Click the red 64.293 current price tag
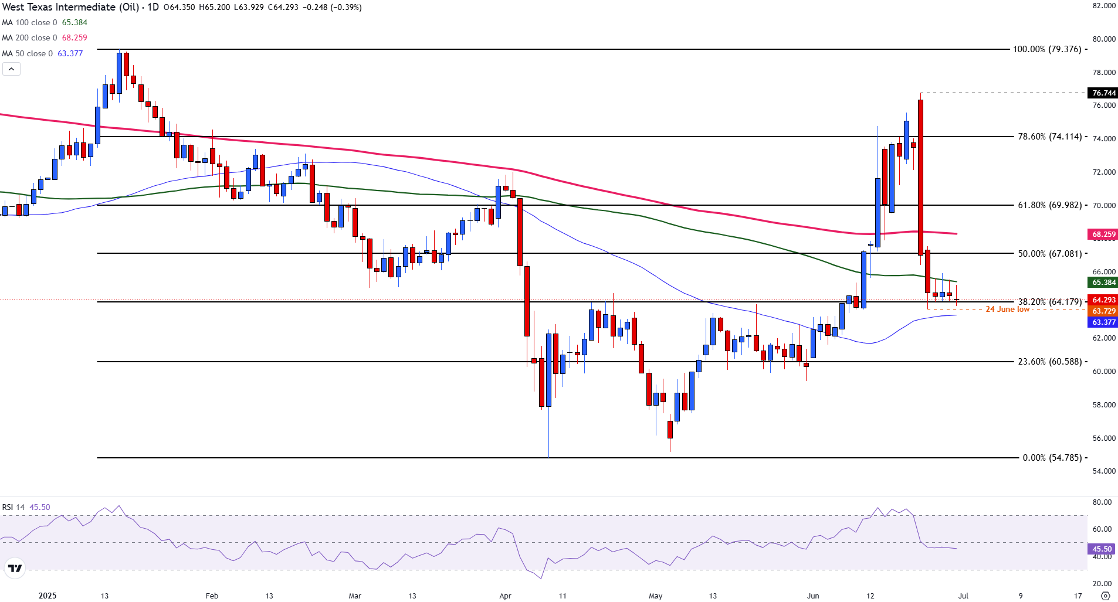The height and width of the screenshot is (602, 1118). [x=1103, y=300]
